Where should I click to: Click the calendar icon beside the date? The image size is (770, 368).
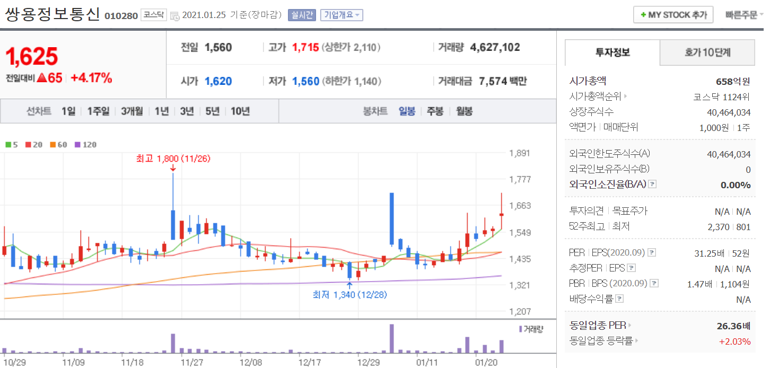click(175, 15)
